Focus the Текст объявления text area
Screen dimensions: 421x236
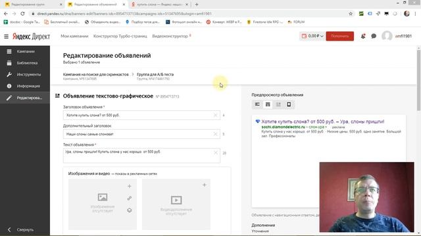pos(141,155)
